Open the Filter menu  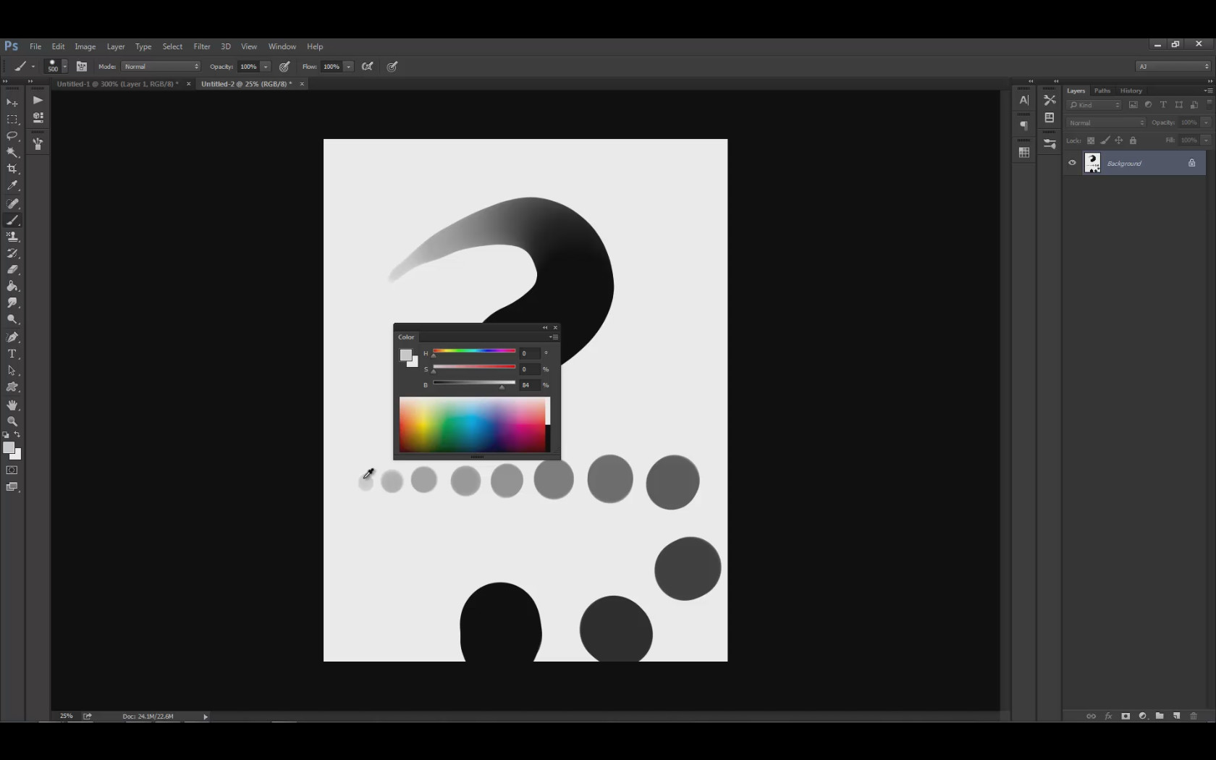click(x=201, y=46)
